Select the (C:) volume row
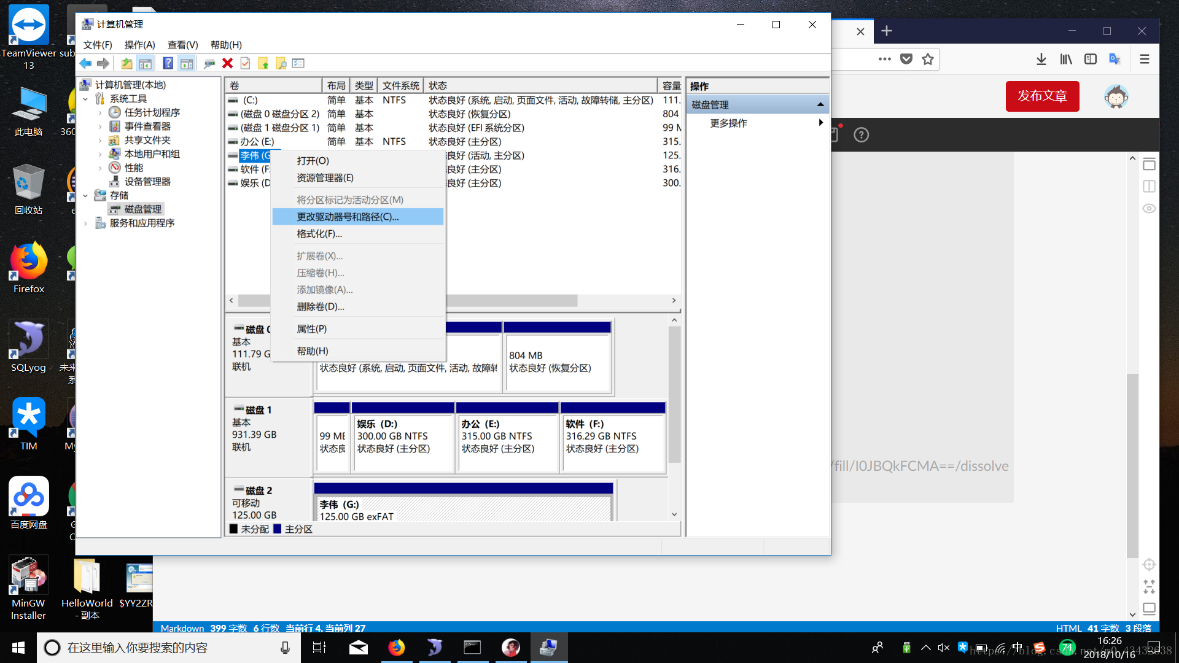The height and width of the screenshot is (663, 1179). [x=454, y=100]
